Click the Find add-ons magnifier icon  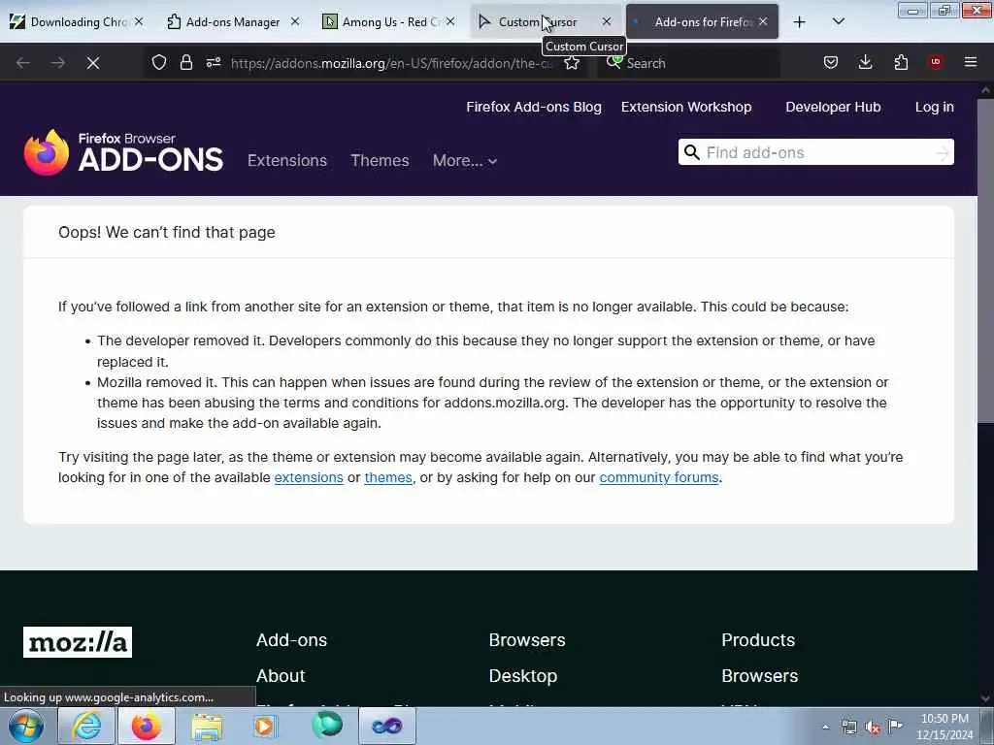pos(691,152)
